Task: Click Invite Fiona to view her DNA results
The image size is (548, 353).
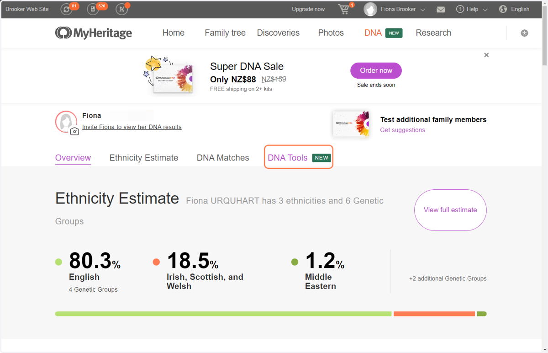Action: point(132,127)
